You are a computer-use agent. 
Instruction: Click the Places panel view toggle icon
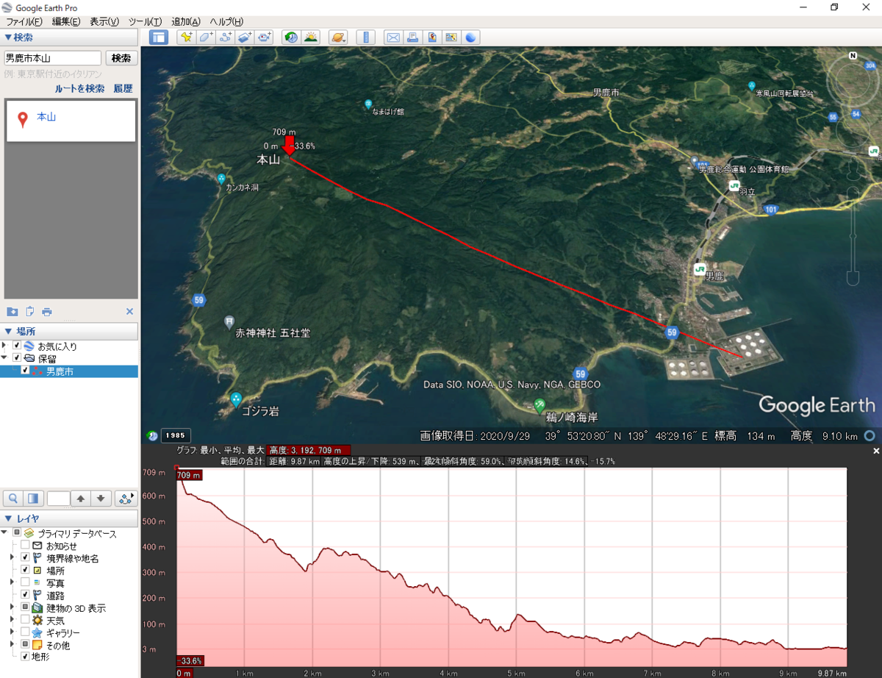pos(33,499)
